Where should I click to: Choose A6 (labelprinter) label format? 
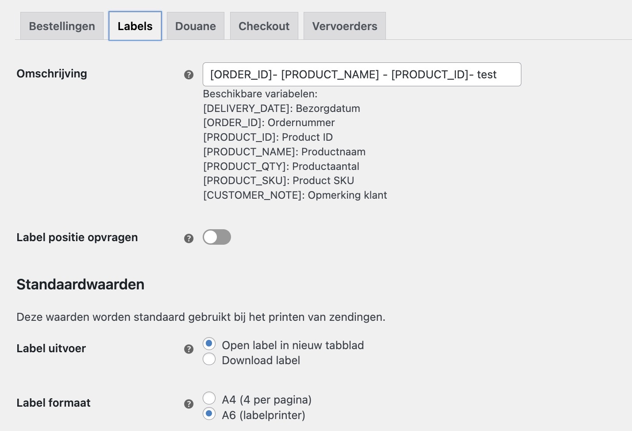(x=209, y=413)
